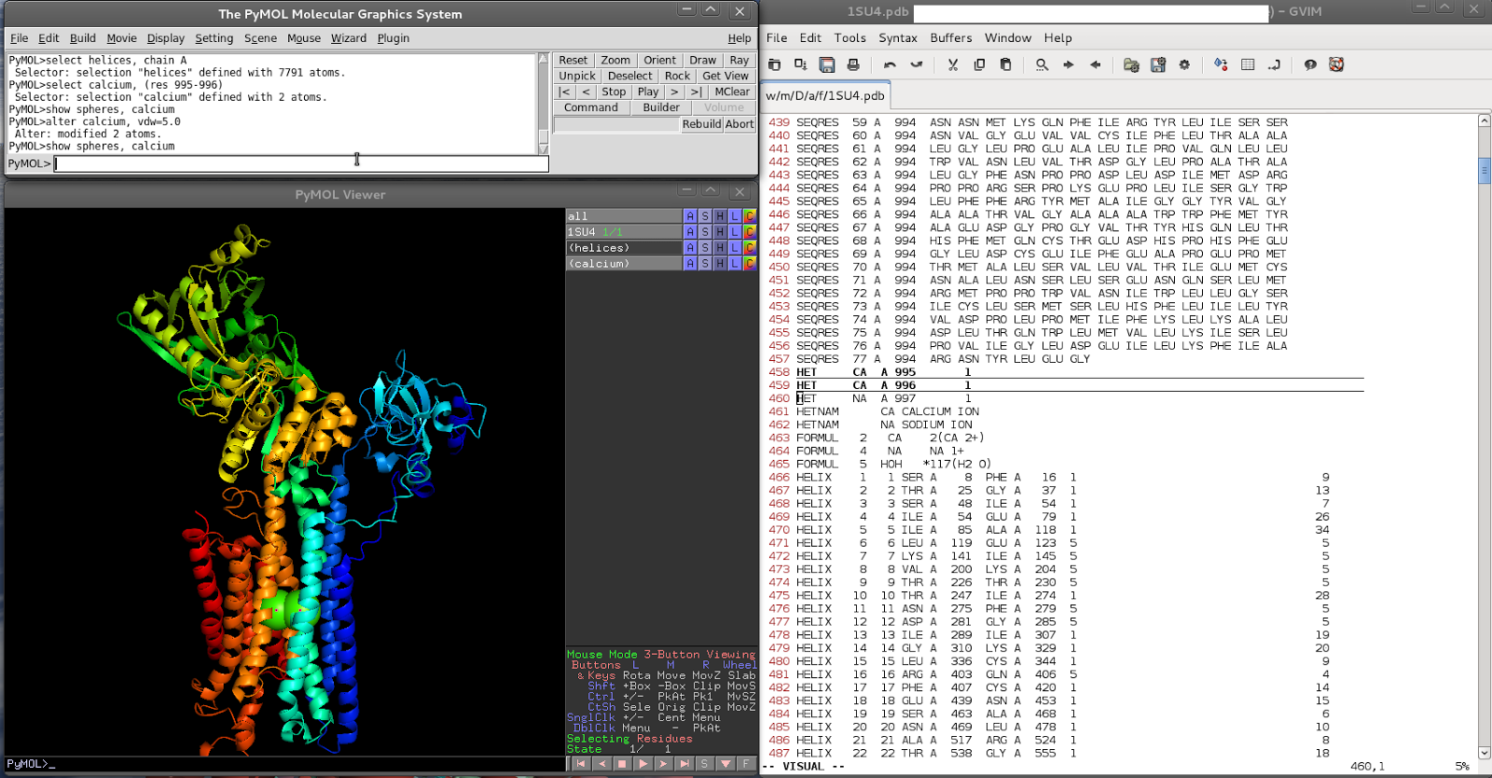This screenshot has height=778, width=1492.
Task: Open Show menu for 1SU4 object
Action: (x=705, y=231)
